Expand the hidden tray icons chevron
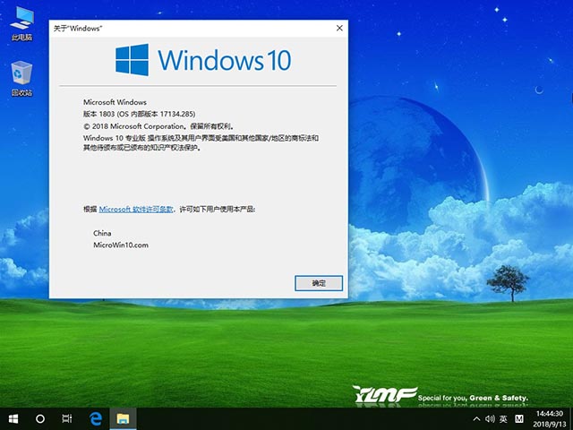This screenshot has width=573, height=430. click(476, 418)
